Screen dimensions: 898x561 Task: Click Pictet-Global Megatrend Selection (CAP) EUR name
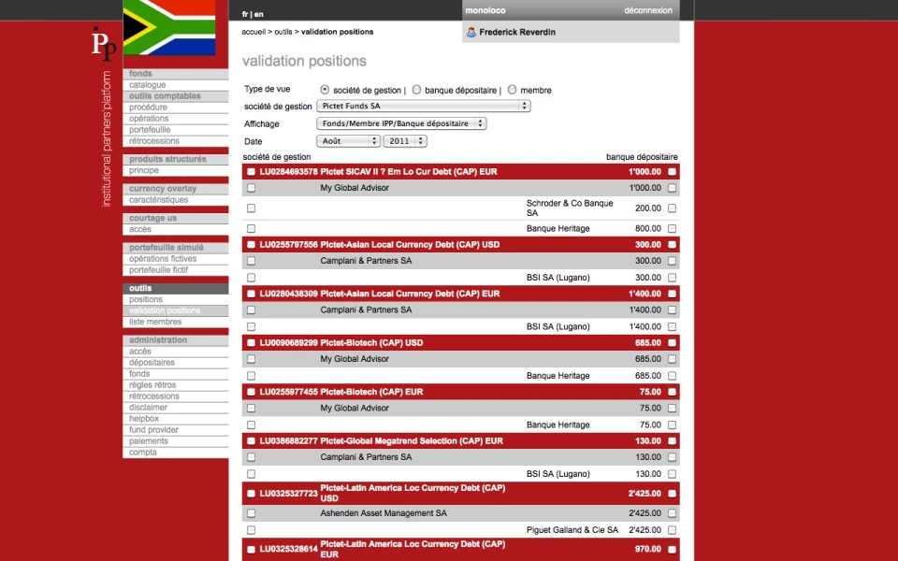click(x=412, y=441)
